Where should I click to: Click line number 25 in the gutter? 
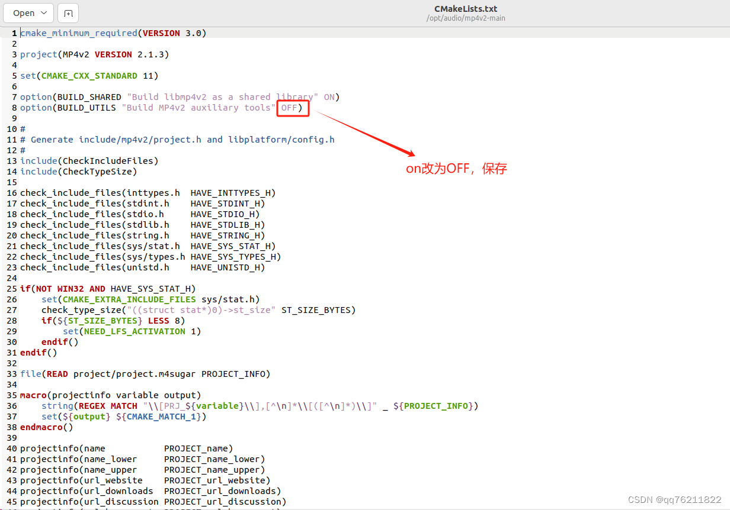point(11,289)
